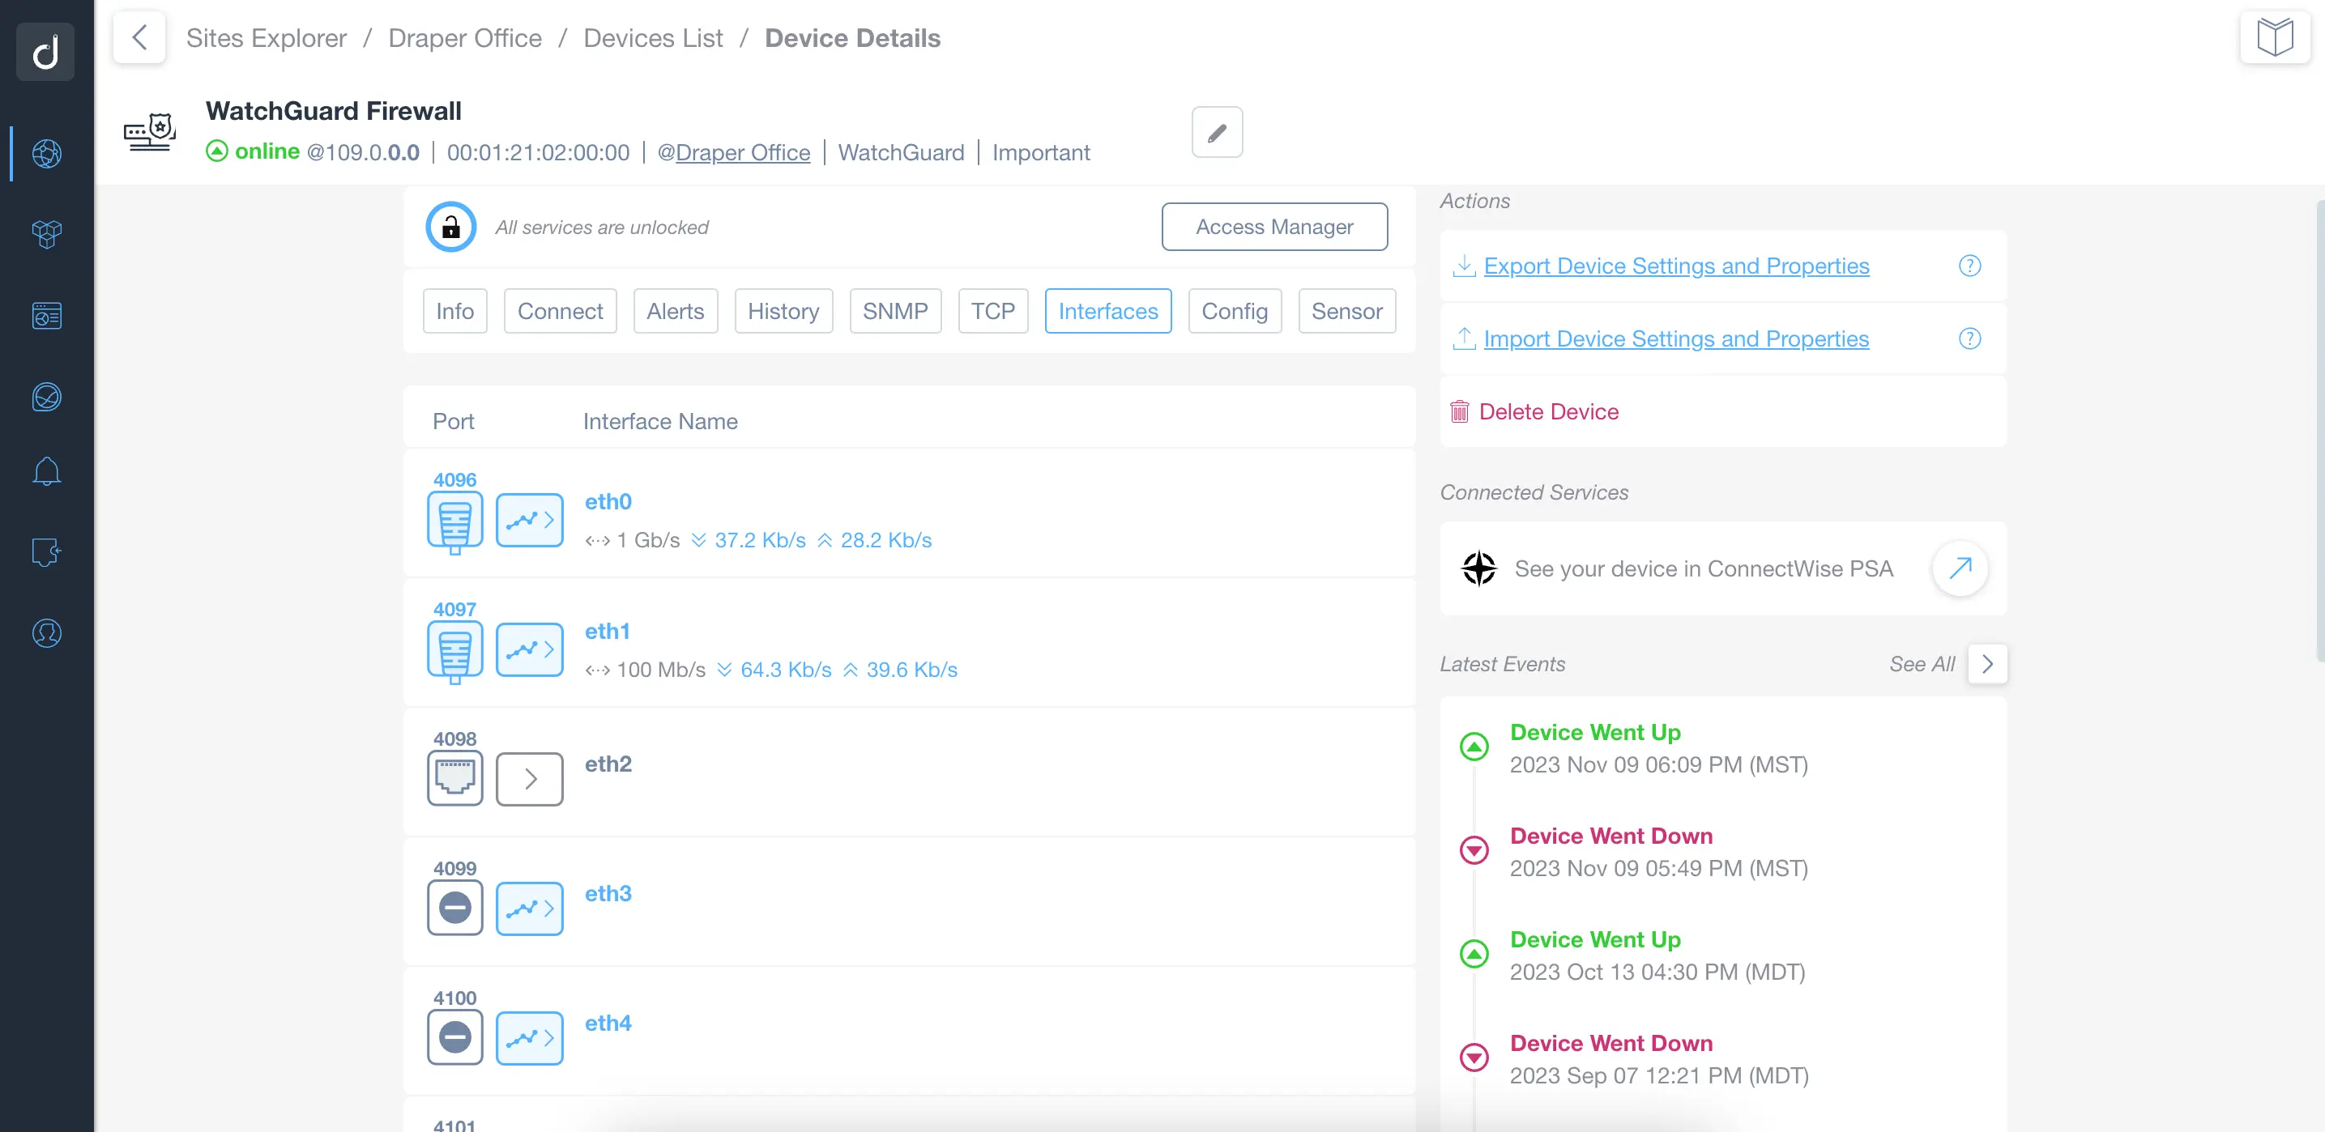Switch to the TCP tab

coord(993,311)
